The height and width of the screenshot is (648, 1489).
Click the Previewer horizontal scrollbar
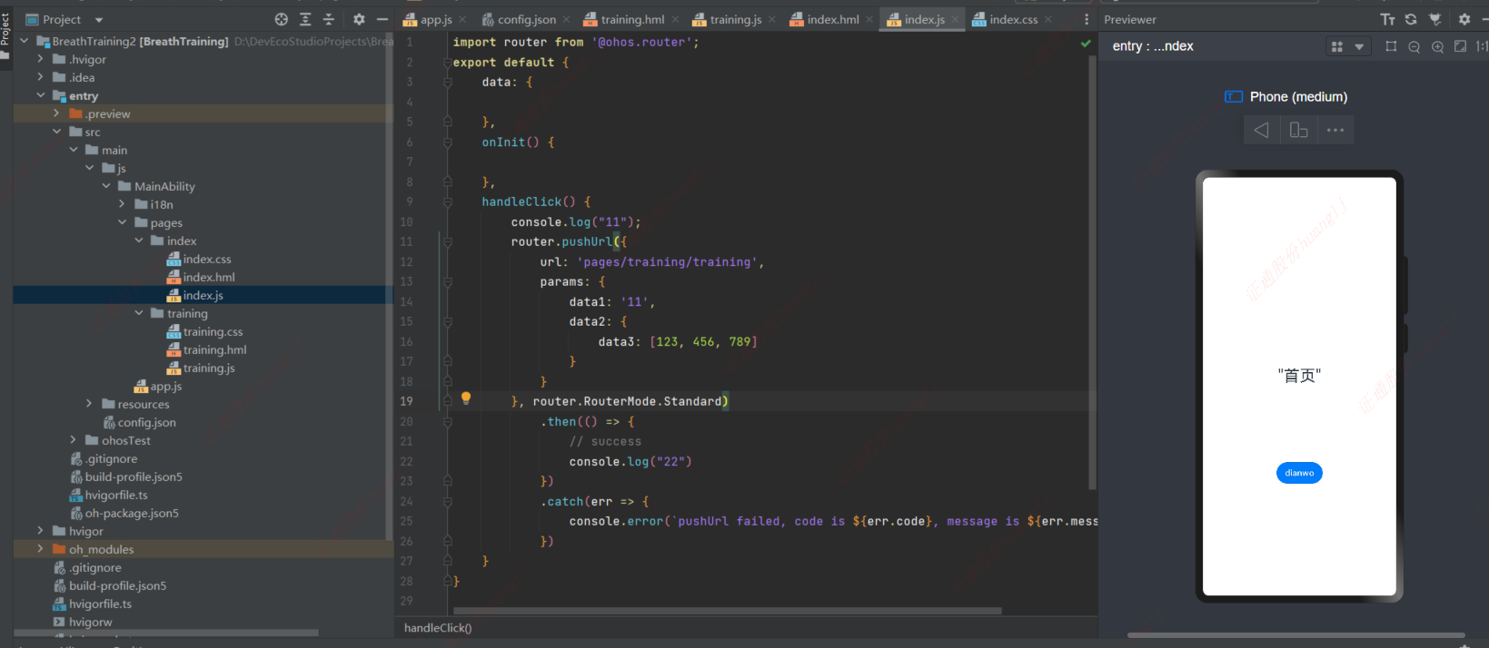point(1296,635)
